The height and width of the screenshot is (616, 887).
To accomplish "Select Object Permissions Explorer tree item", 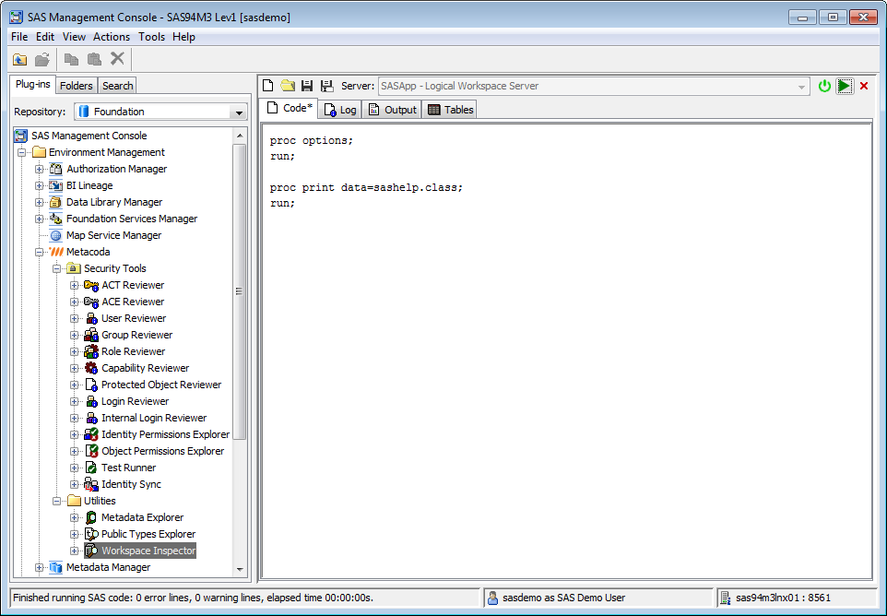I will pyautogui.click(x=163, y=451).
